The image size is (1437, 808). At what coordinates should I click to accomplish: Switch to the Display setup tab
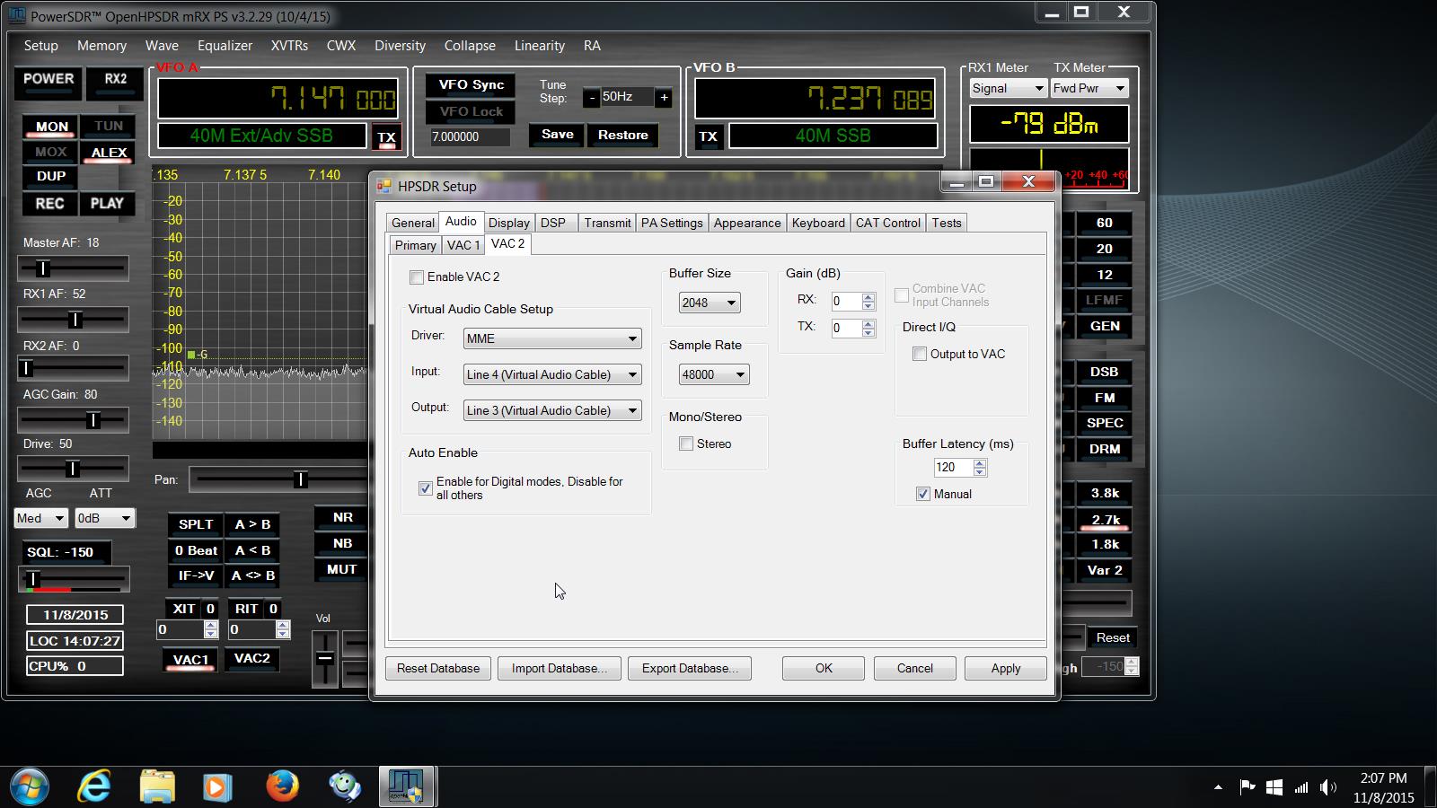point(509,223)
